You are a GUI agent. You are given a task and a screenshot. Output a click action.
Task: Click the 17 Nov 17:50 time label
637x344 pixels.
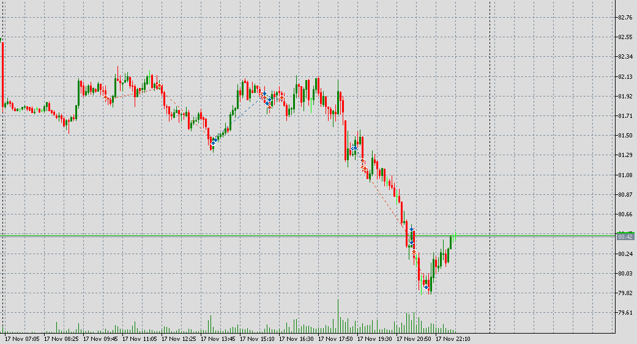(335, 339)
